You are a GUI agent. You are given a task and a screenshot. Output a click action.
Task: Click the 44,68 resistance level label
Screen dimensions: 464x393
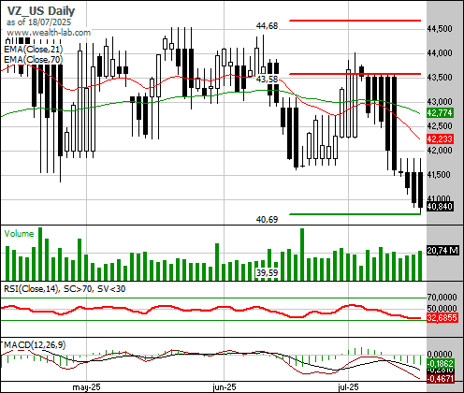pyautogui.click(x=267, y=26)
